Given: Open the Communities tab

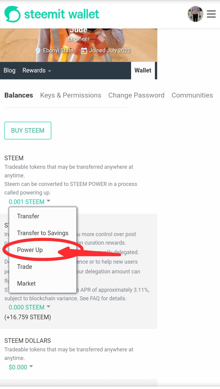Looking at the screenshot, I should 192,95.
